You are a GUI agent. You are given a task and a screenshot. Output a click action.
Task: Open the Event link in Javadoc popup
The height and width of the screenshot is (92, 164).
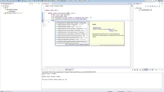[x=110, y=29]
